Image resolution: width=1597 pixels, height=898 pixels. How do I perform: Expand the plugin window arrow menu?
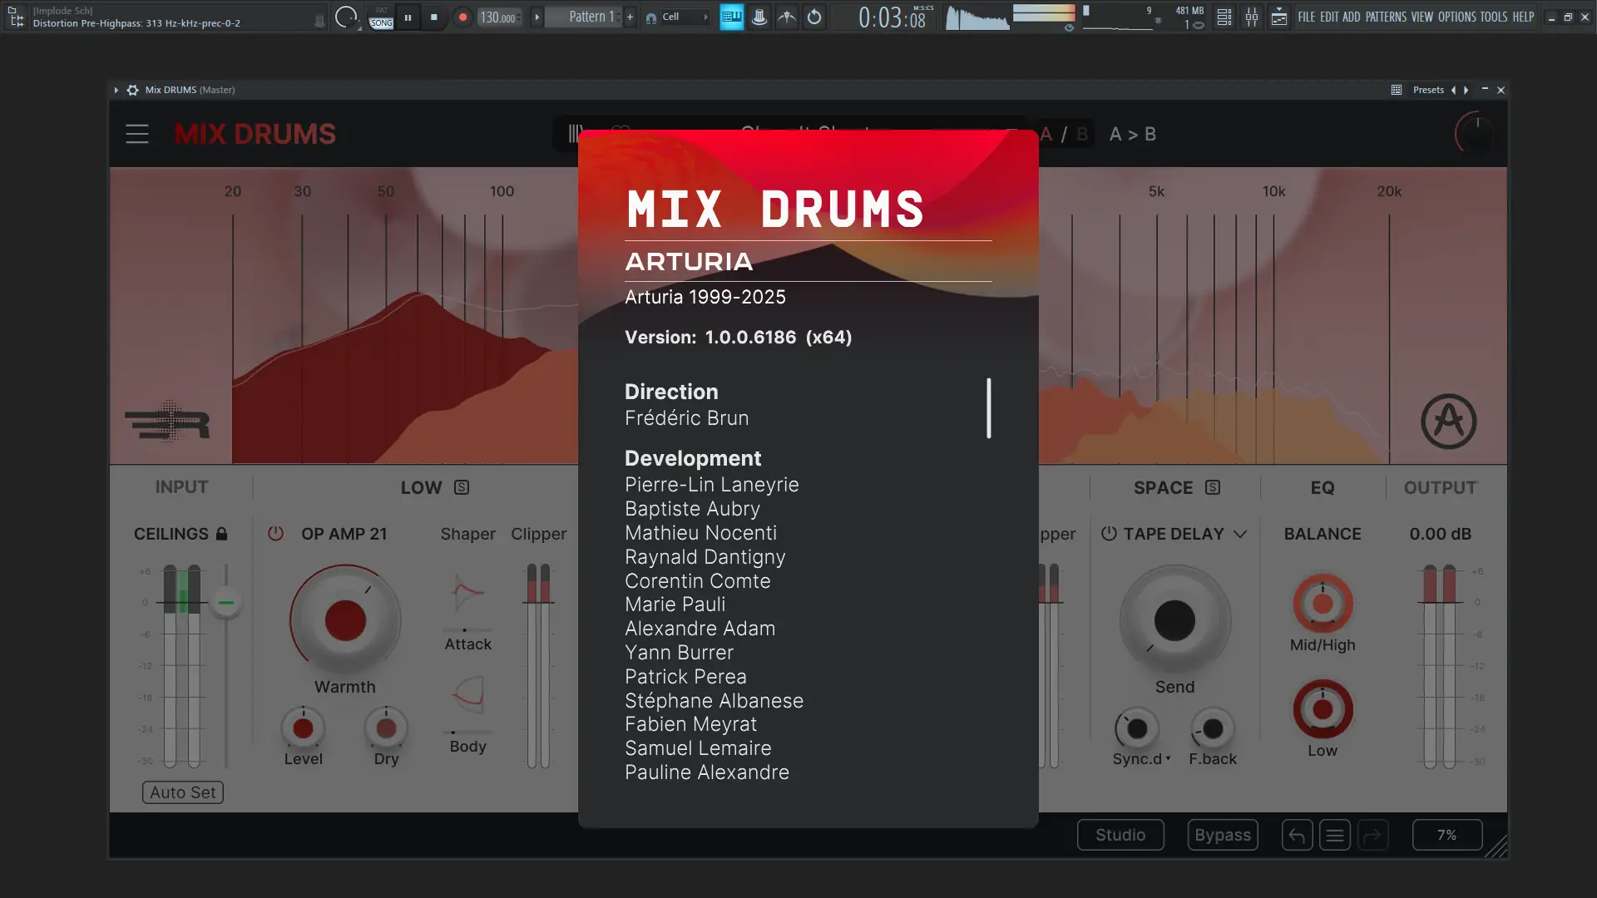[x=116, y=90]
